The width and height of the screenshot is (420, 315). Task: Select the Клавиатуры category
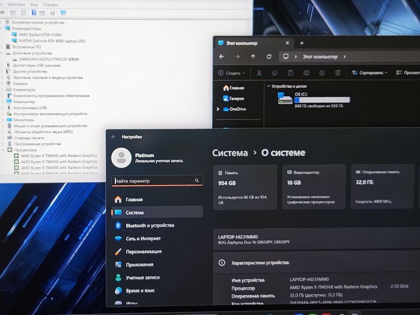(x=24, y=90)
